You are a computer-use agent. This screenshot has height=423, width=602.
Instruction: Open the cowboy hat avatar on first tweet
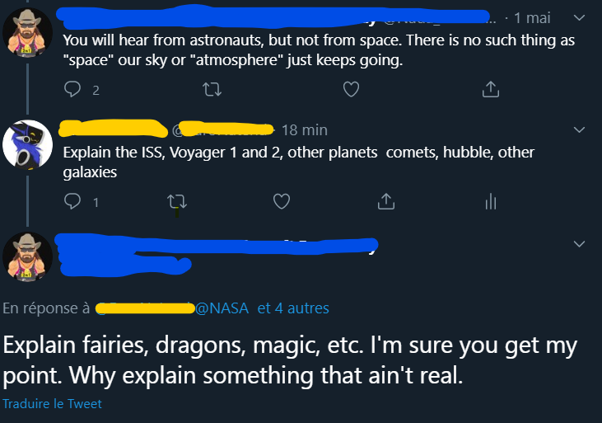click(27, 34)
